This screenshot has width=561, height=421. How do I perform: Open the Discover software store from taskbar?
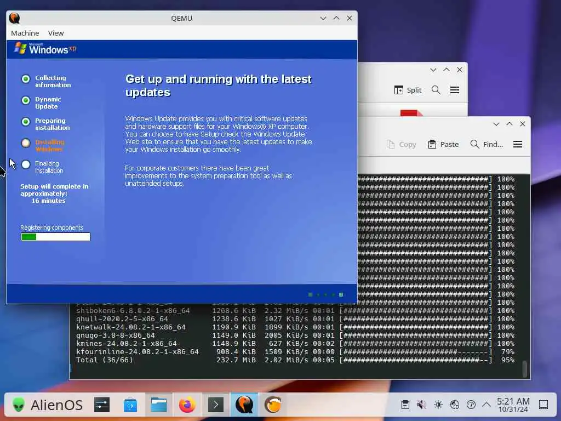(130, 405)
